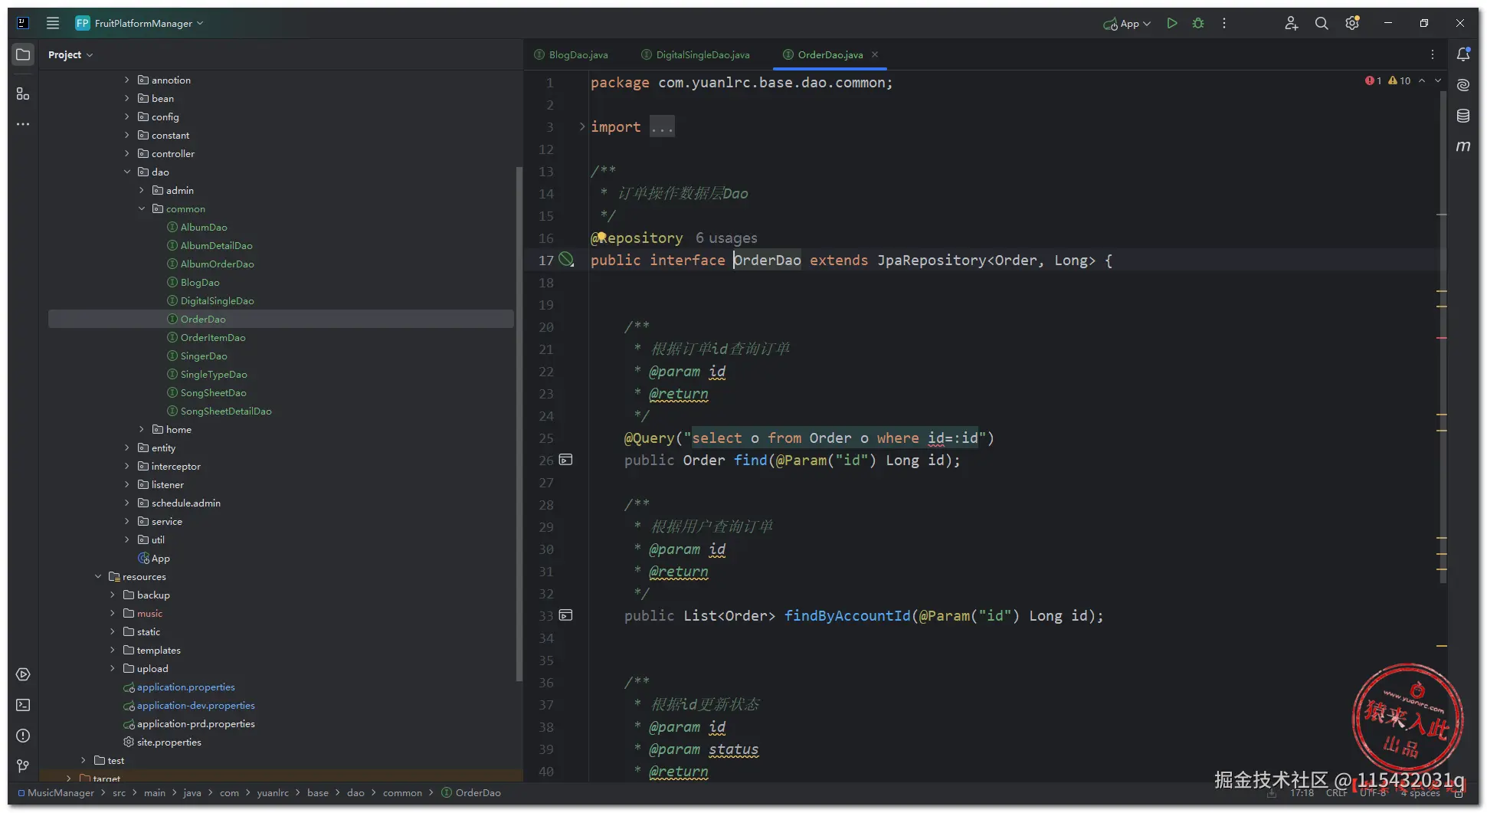Screen dimensions: 1487x813
Task: Unfold the collapsed import block
Action: coord(582,126)
